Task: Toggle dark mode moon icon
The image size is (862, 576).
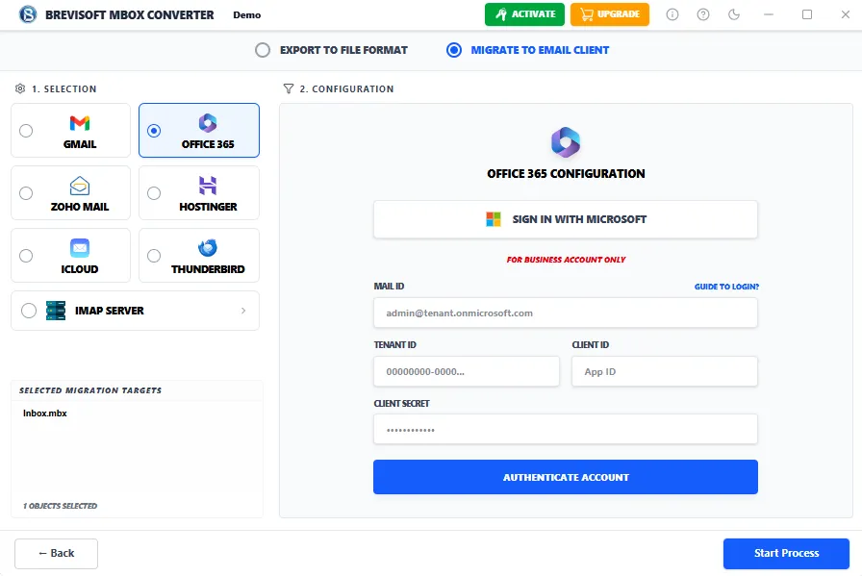Action: 734,14
